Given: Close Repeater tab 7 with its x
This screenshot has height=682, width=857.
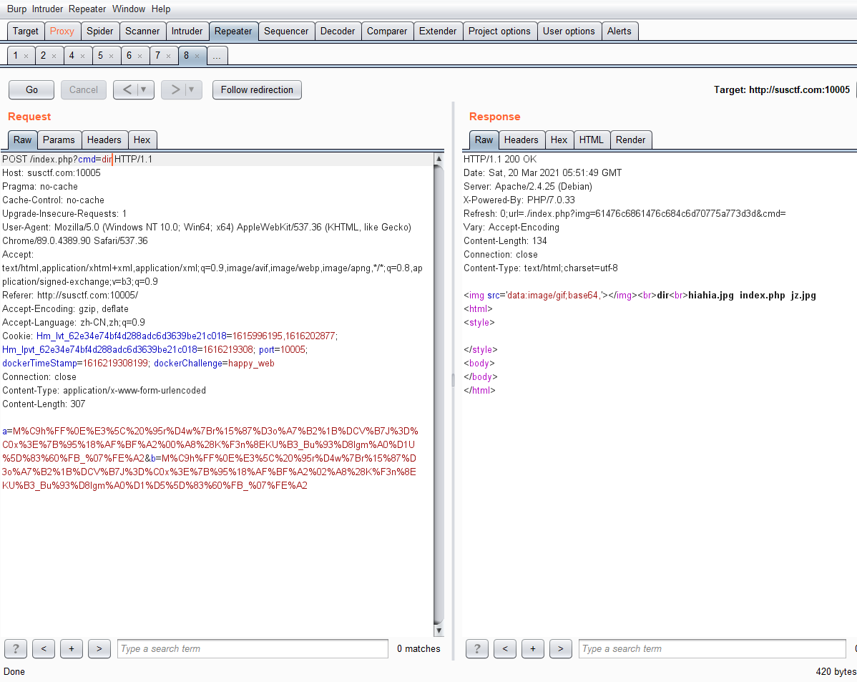Looking at the screenshot, I should [x=168, y=56].
